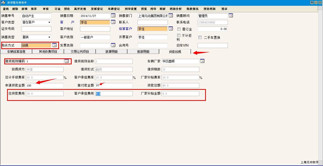Image resolution: width=323 pixels, height=166 pixels.
Task: Open 利润分析 from the toolbar
Action: (175, 9)
